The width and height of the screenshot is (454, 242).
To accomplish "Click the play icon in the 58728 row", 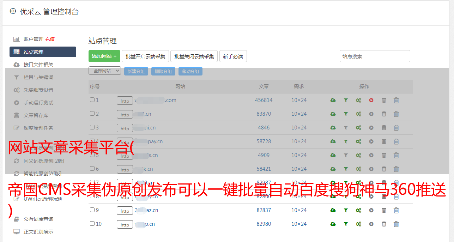I will [x=371, y=141].
